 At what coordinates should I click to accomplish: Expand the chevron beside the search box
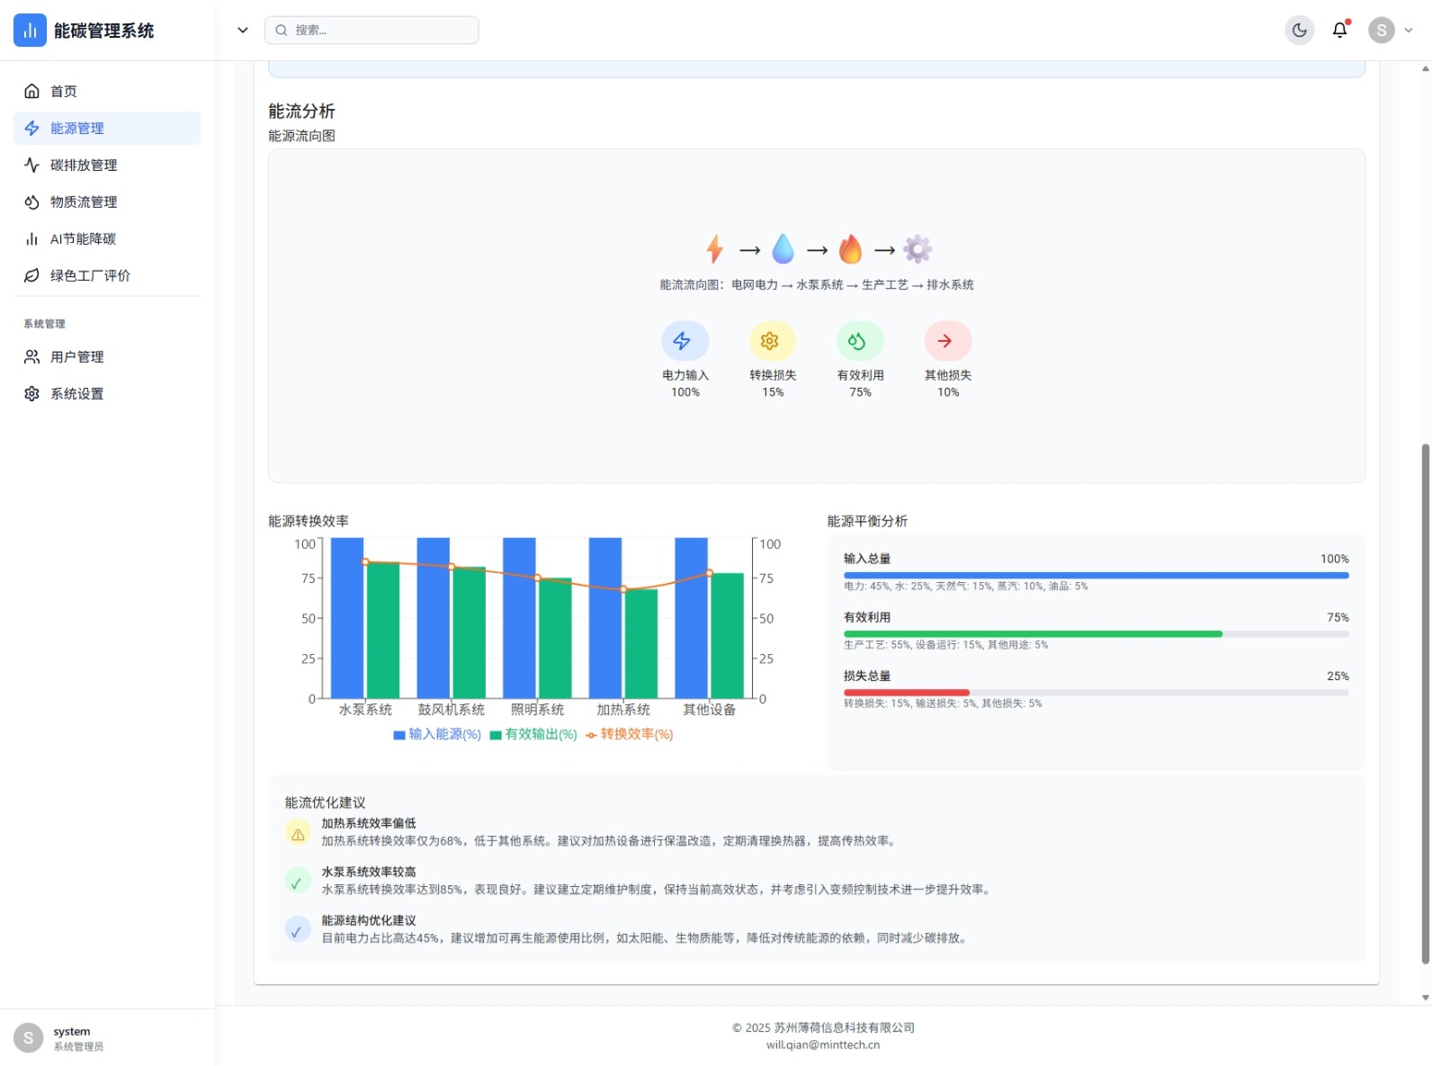[x=242, y=30]
